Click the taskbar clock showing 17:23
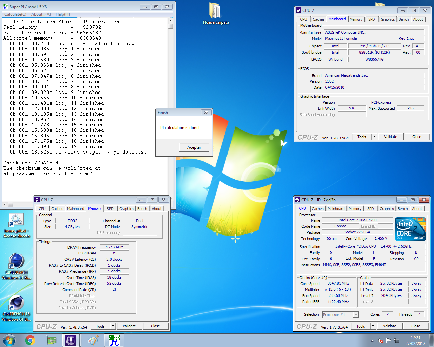Image resolution: width=434 pixels, height=347 pixels. click(415, 341)
